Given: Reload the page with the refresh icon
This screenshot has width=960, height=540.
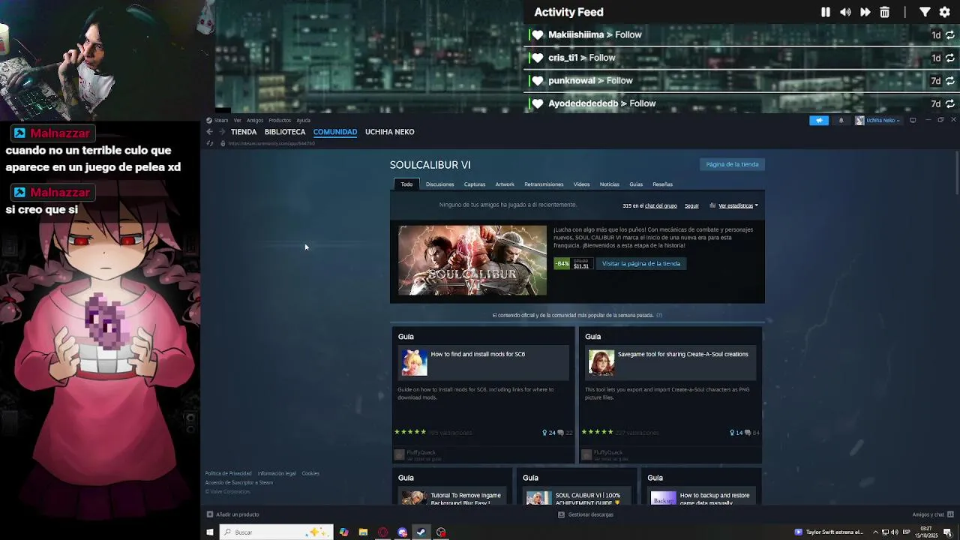Looking at the screenshot, I should click(210, 143).
